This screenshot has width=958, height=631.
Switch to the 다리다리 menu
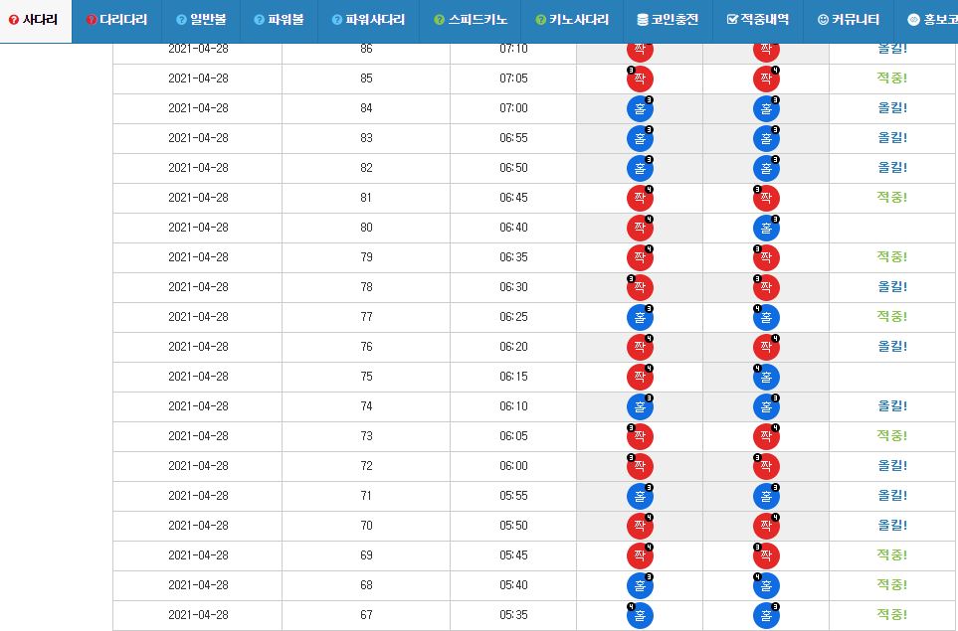(x=116, y=20)
